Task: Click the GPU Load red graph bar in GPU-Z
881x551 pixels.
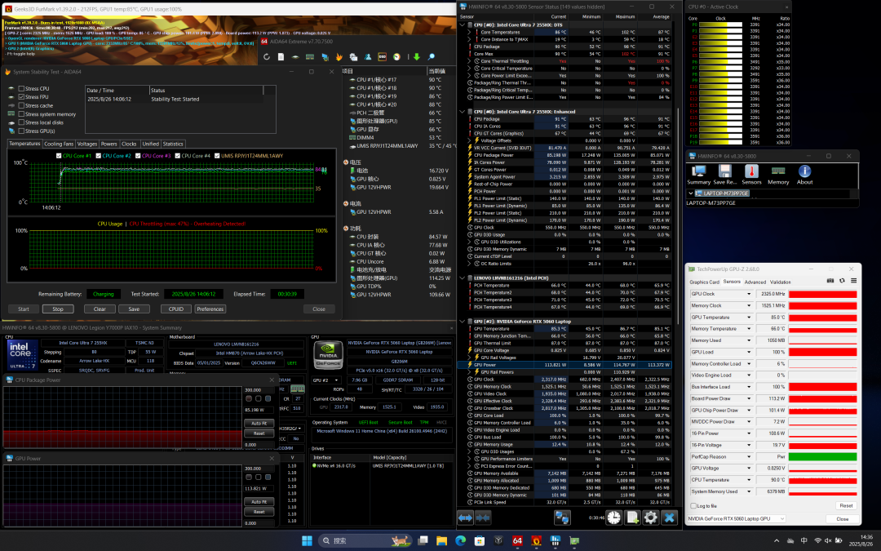Action: pyautogui.click(x=822, y=352)
